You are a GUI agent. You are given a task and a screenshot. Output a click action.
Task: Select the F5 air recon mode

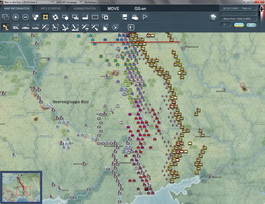coord(45,27)
